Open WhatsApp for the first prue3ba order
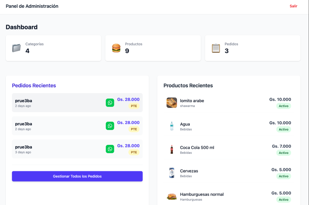Viewport: 309px width, 205px height. [110, 103]
